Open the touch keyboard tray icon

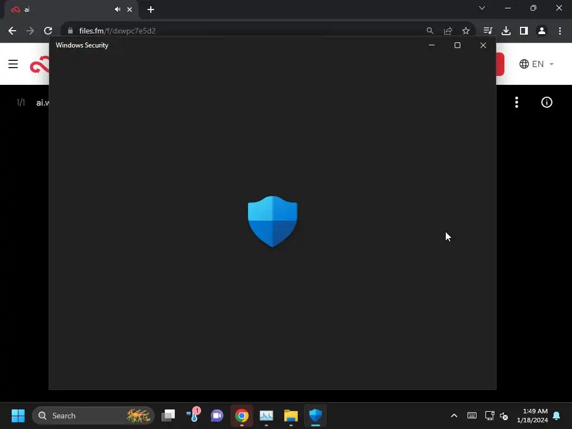point(471,416)
